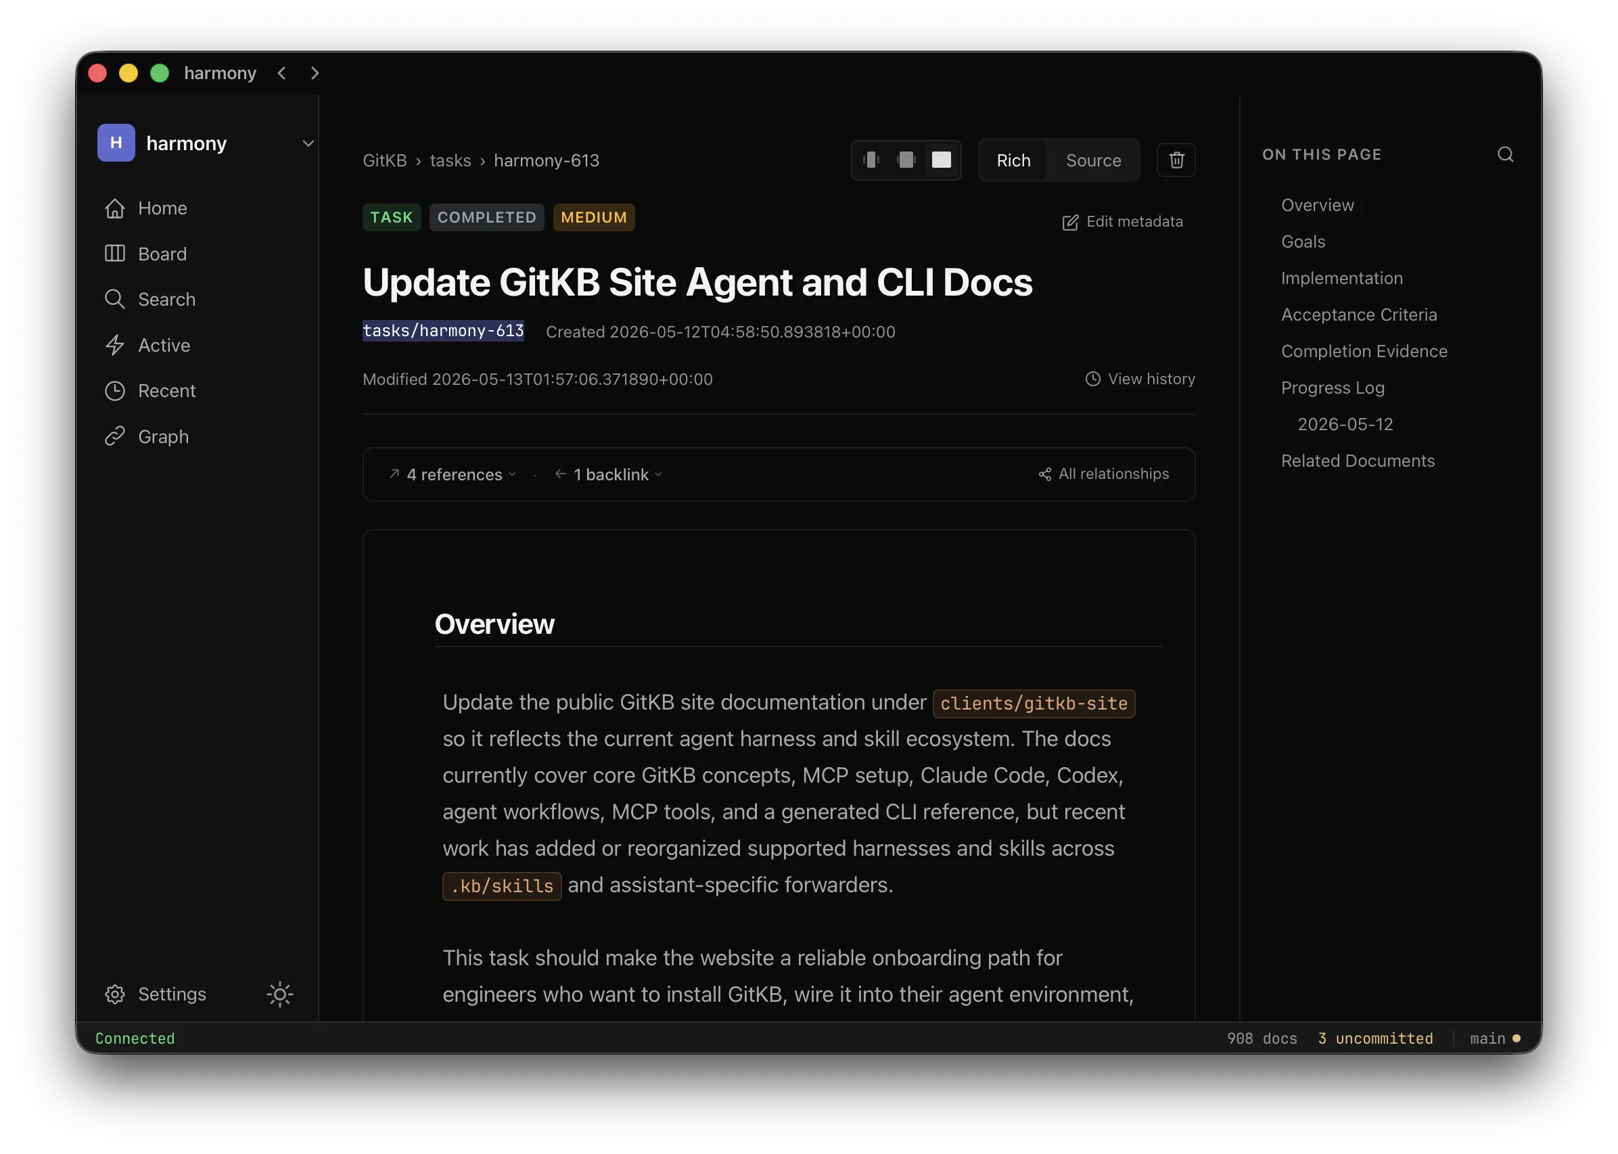Screen dimensions: 1618x1154
Task: Click the clients/gitkb-site code snippet
Action: [x=1034, y=704]
